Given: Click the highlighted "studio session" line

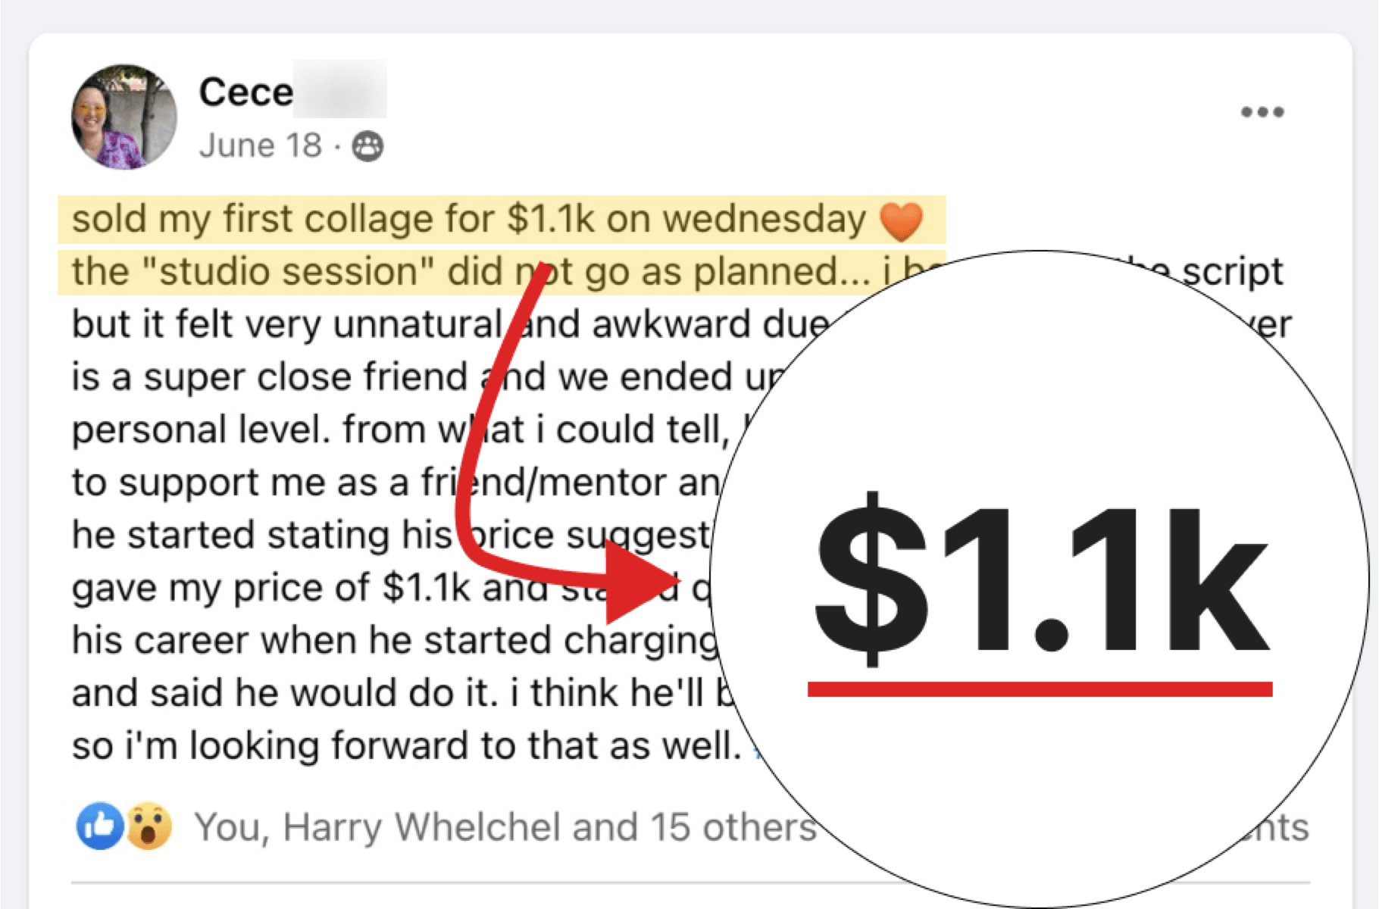Looking at the screenshot, I should [470, 272].
